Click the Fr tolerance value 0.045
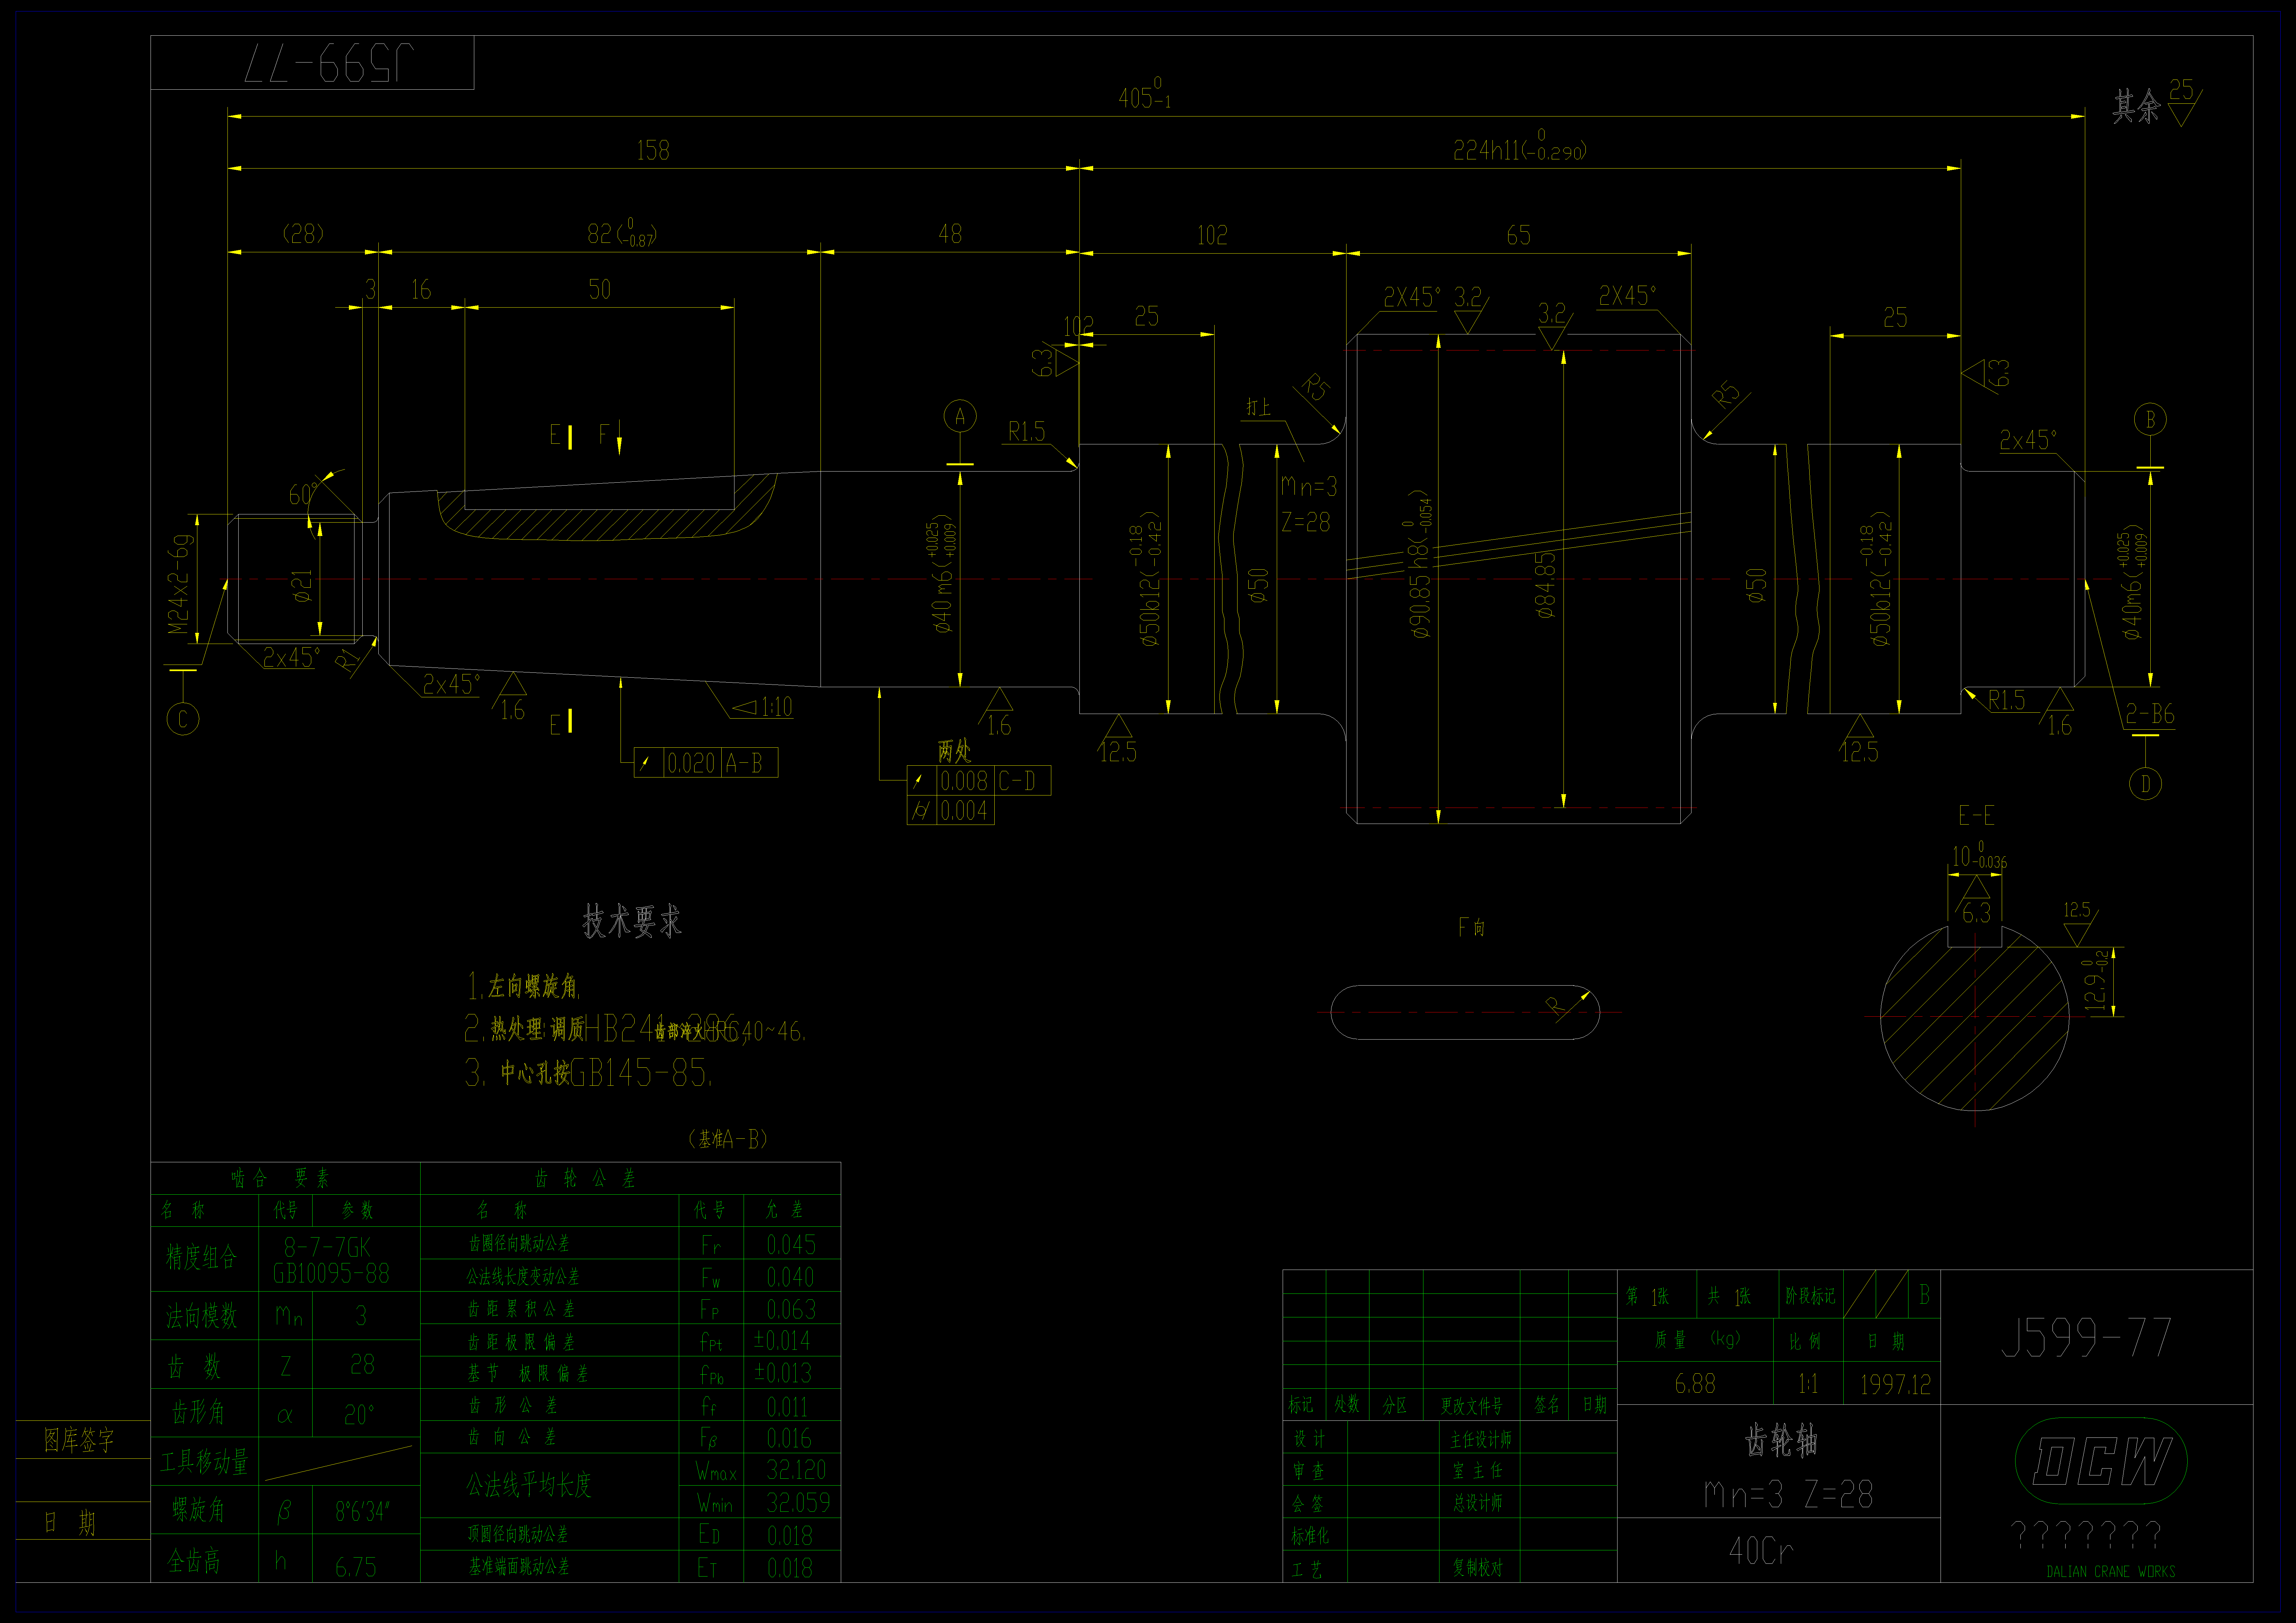 pyautogui.click(x=791, y=1245)
